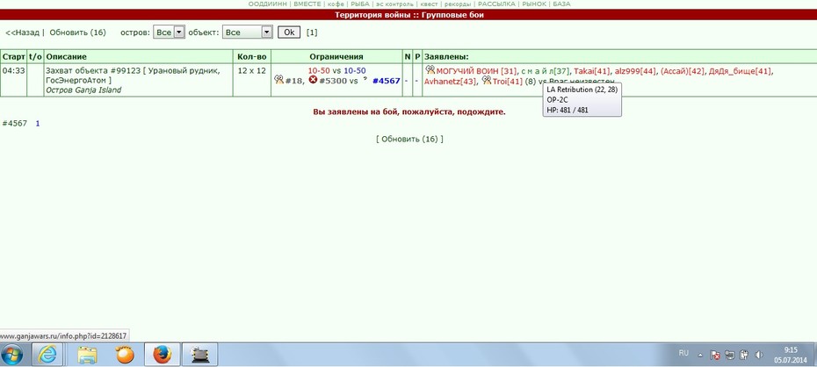Screen dimensions: 817x367
Task: Open player (Ассай)[42] profile
Action: click(682, 71)
